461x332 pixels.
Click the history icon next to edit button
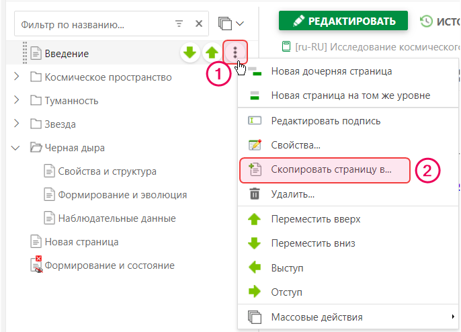click(x=426, y=21)
